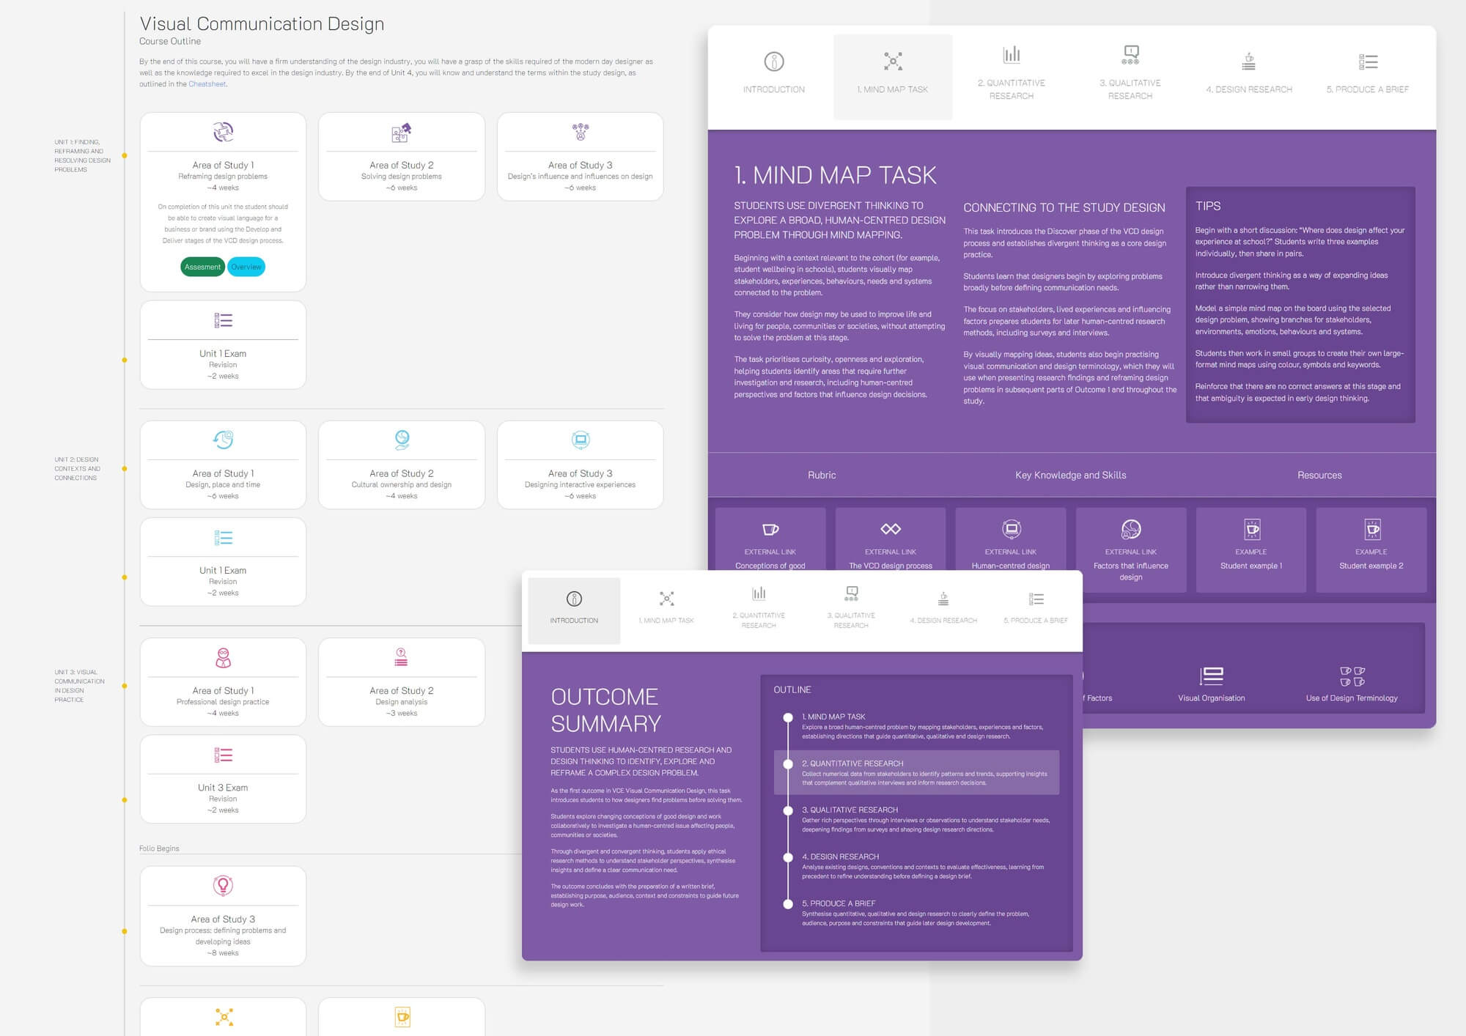
Task: Click the Visual Organisation icon
Action: [x=1211, y=676]
